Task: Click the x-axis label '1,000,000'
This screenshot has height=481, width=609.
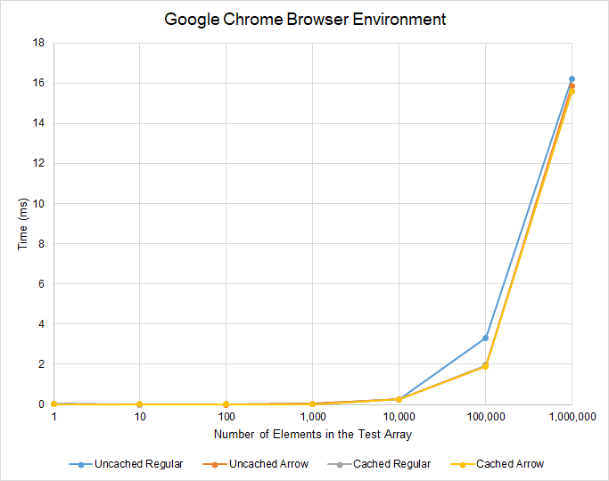Action: 572,417
